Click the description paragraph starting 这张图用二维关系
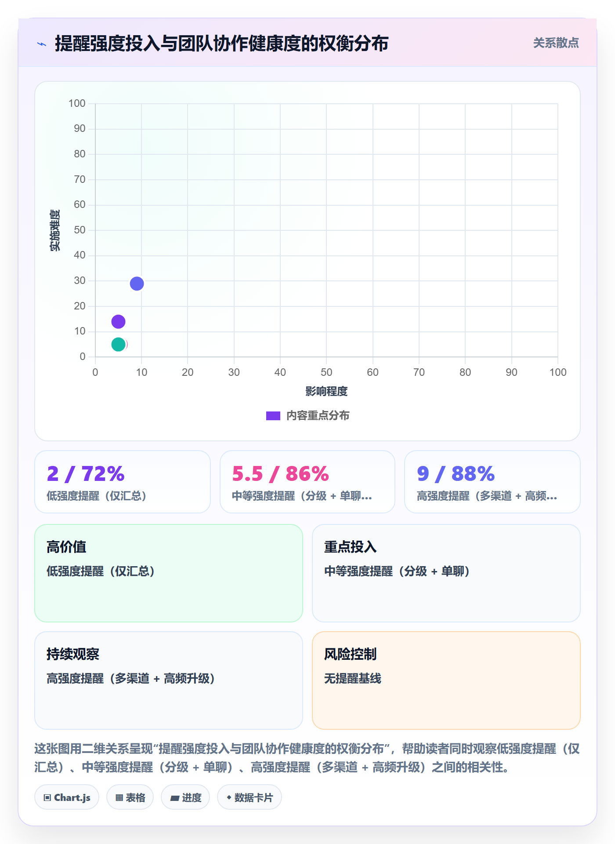Image resolution: width=615 pixels, height=844 pixels. pos(307,758)
